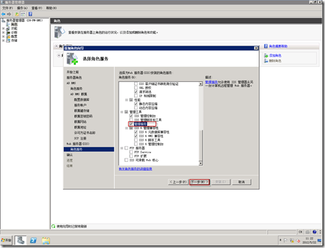Screen dimensions: 325x248
Task: Collapse the IIS 6 管理兼容性 node
Action: [126, 128]
